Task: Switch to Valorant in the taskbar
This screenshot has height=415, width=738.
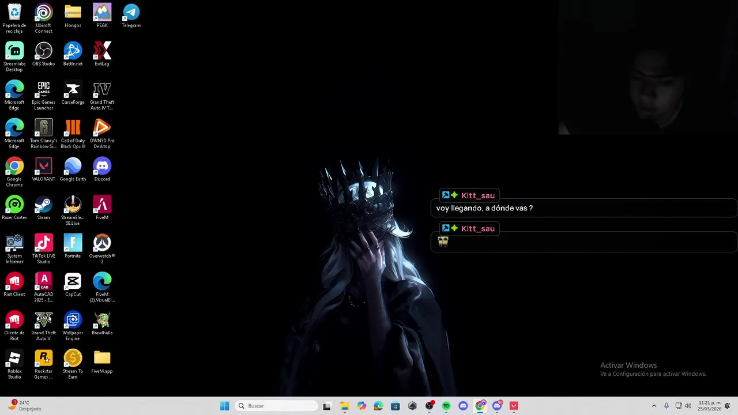Action: [514, 406]
